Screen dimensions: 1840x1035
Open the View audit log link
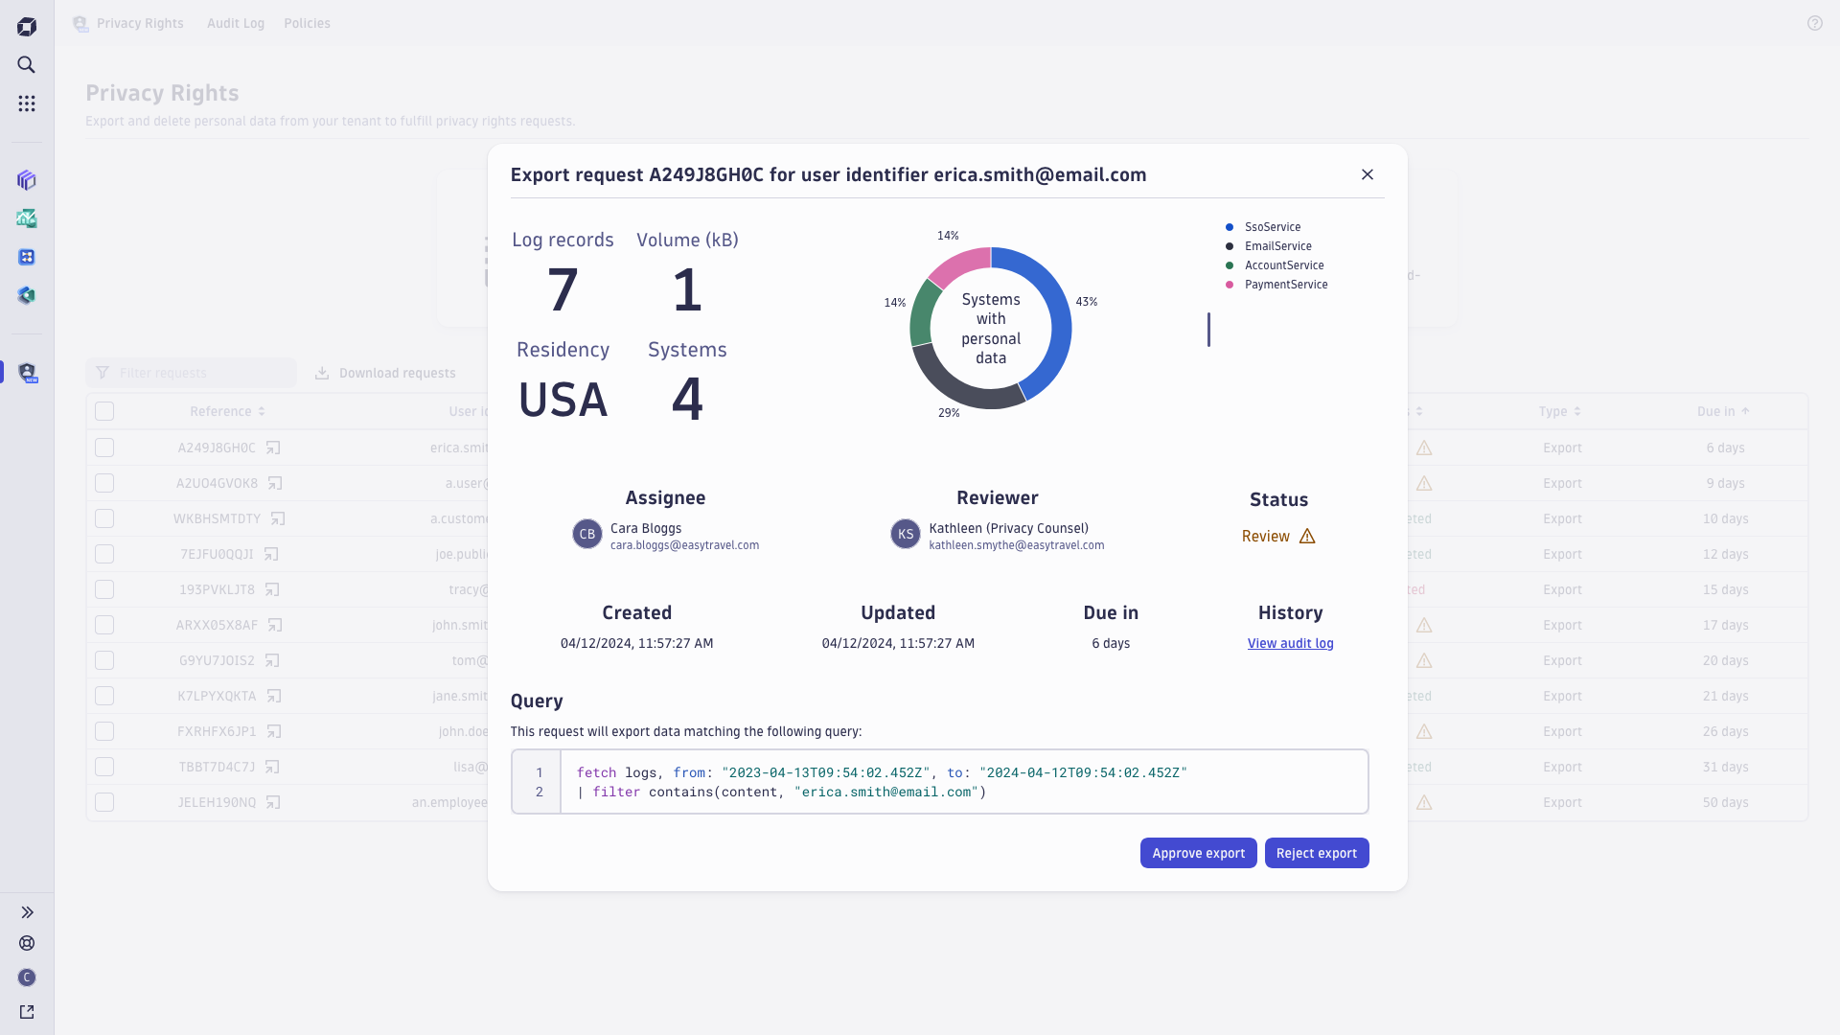1290,643
